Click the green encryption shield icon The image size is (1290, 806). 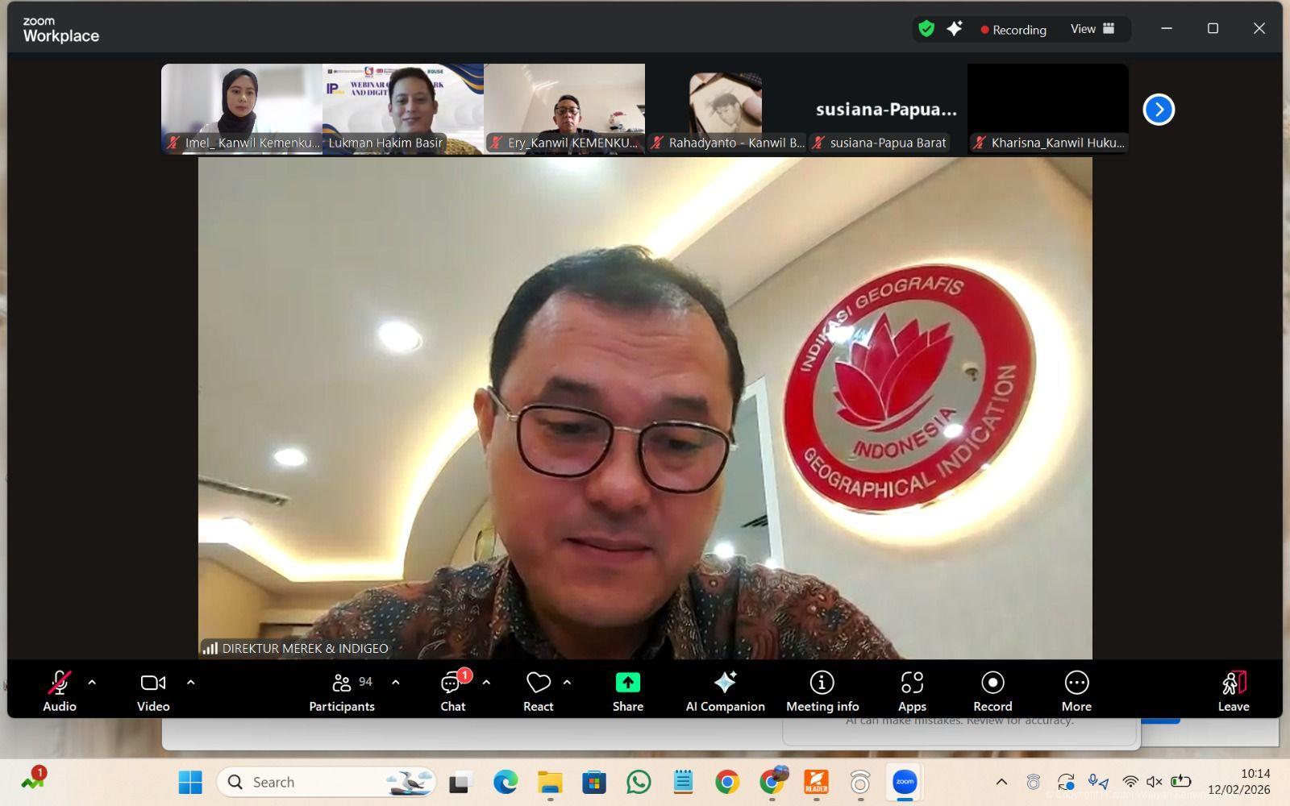click(x=926, y=29)
